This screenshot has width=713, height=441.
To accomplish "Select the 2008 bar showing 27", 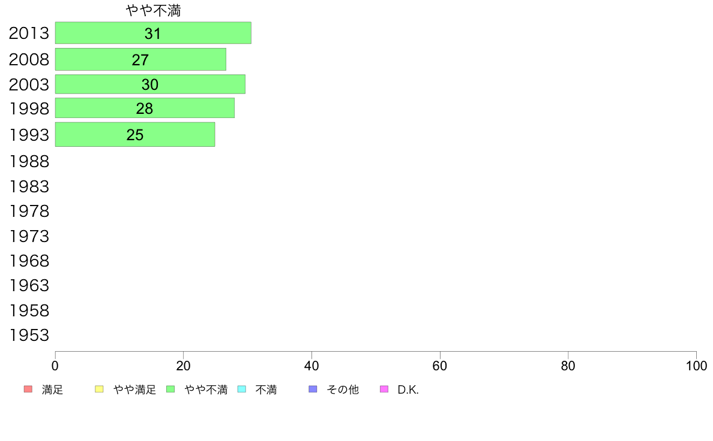I will pos(140,59).
